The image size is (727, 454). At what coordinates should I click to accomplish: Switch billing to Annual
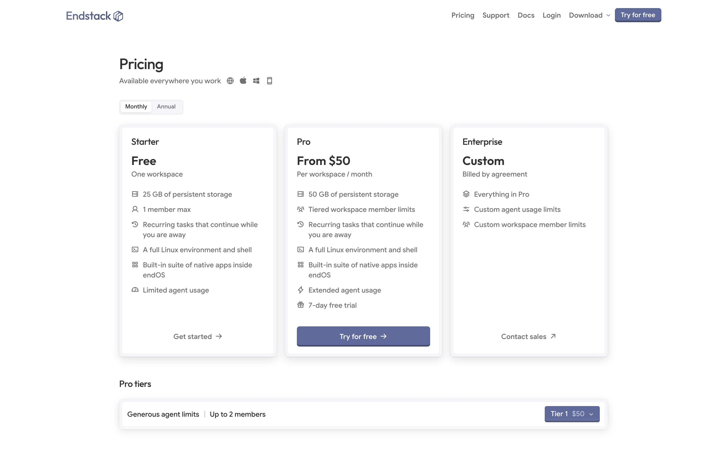(166, 107)
